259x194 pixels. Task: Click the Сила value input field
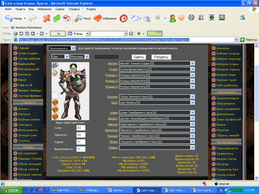point(81,128)
